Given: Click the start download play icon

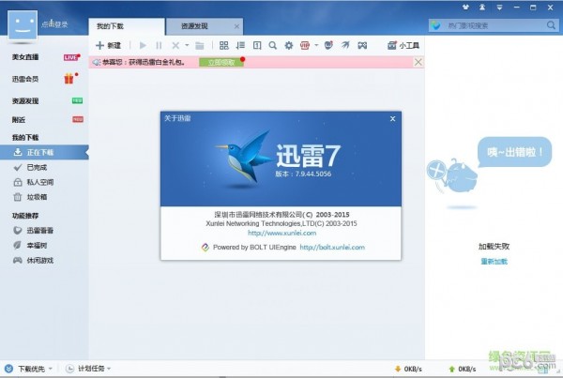Looking at the screenshot, I should [x=143, y=46].
